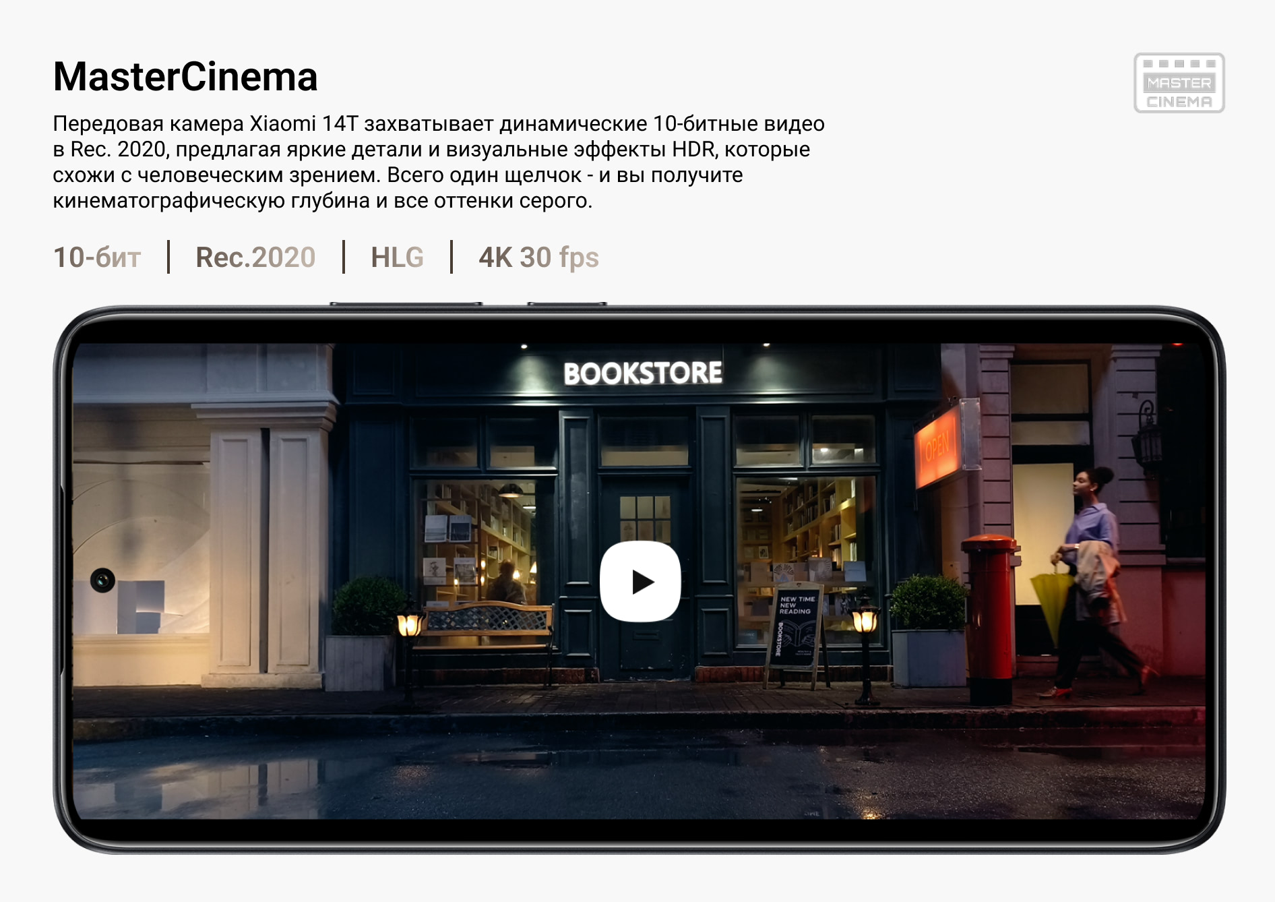Click the 4K 30 fps label
Screen dimensions: 1275x902
[x=538, y=258]
